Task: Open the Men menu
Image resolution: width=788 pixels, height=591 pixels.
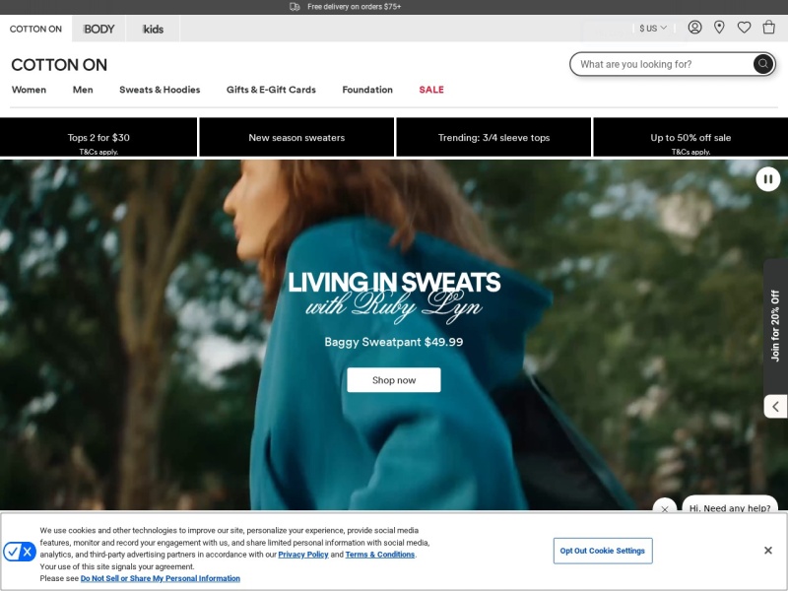Action: tap(83, 90)
